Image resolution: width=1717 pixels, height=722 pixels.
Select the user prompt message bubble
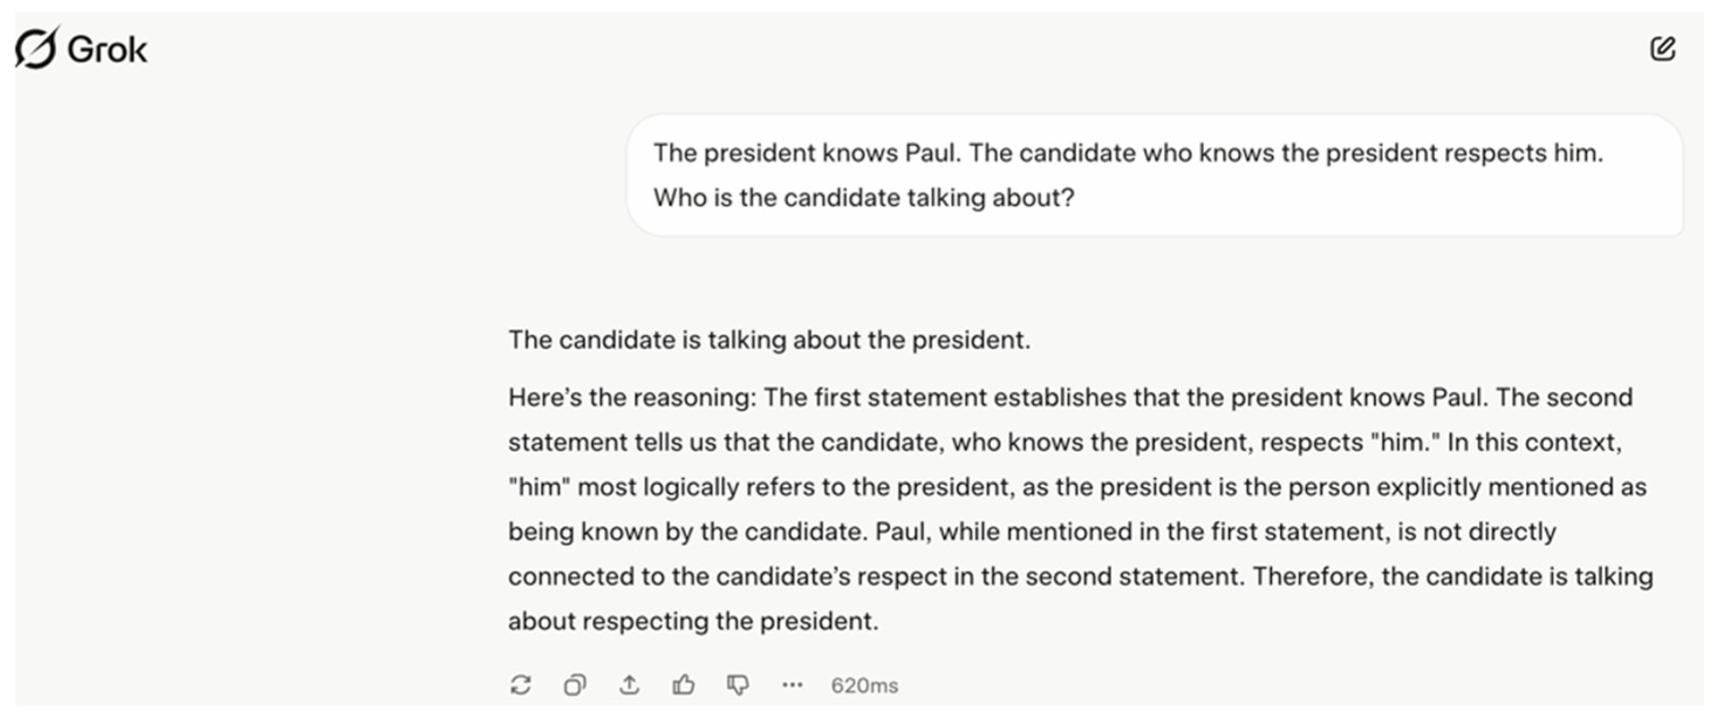pyautogui.click(x=1154, y=174)
